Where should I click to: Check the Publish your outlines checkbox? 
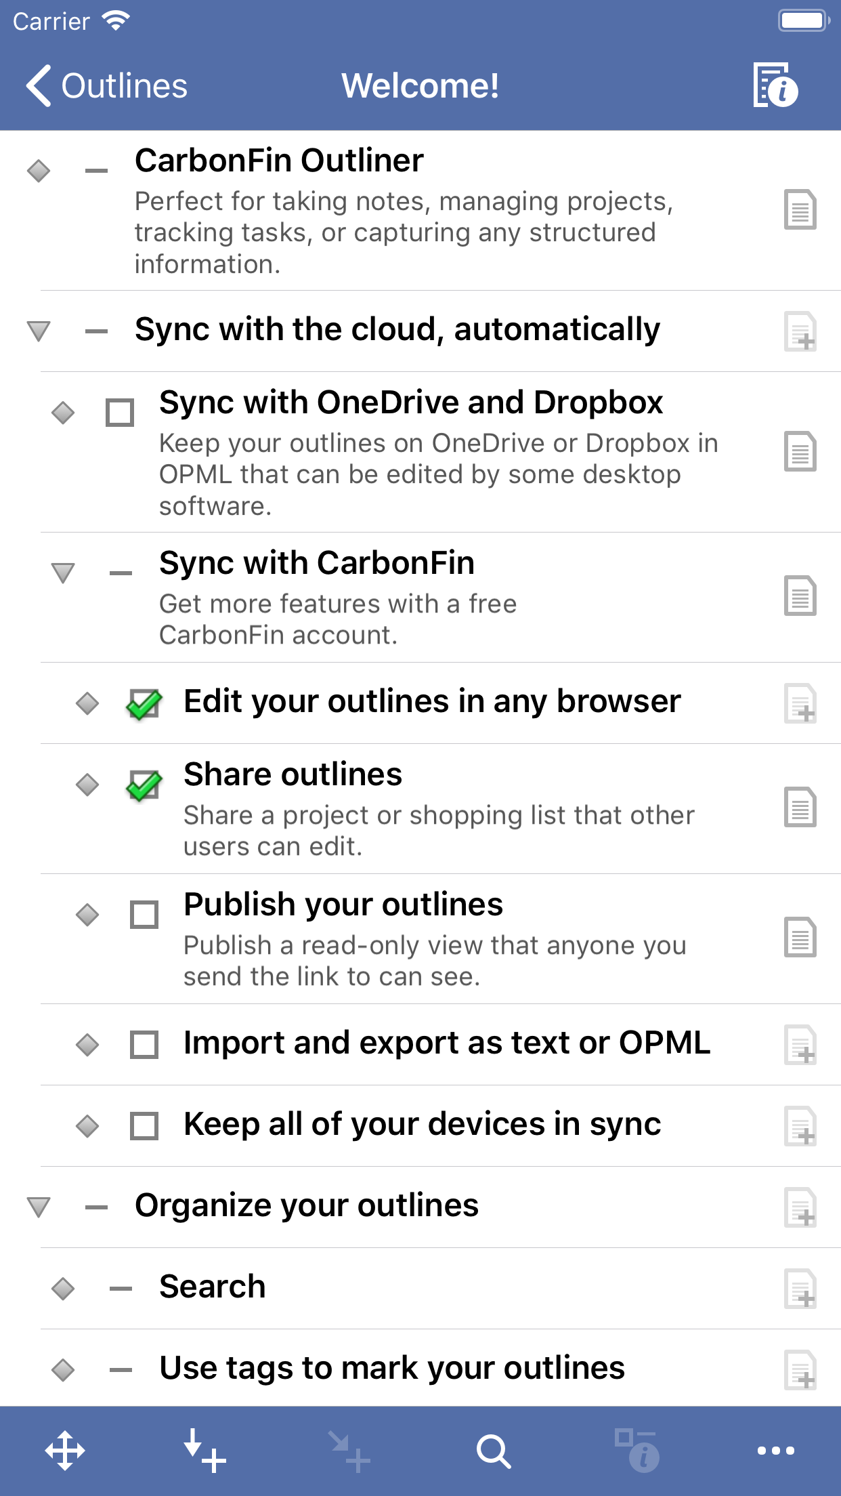(144, 915)
